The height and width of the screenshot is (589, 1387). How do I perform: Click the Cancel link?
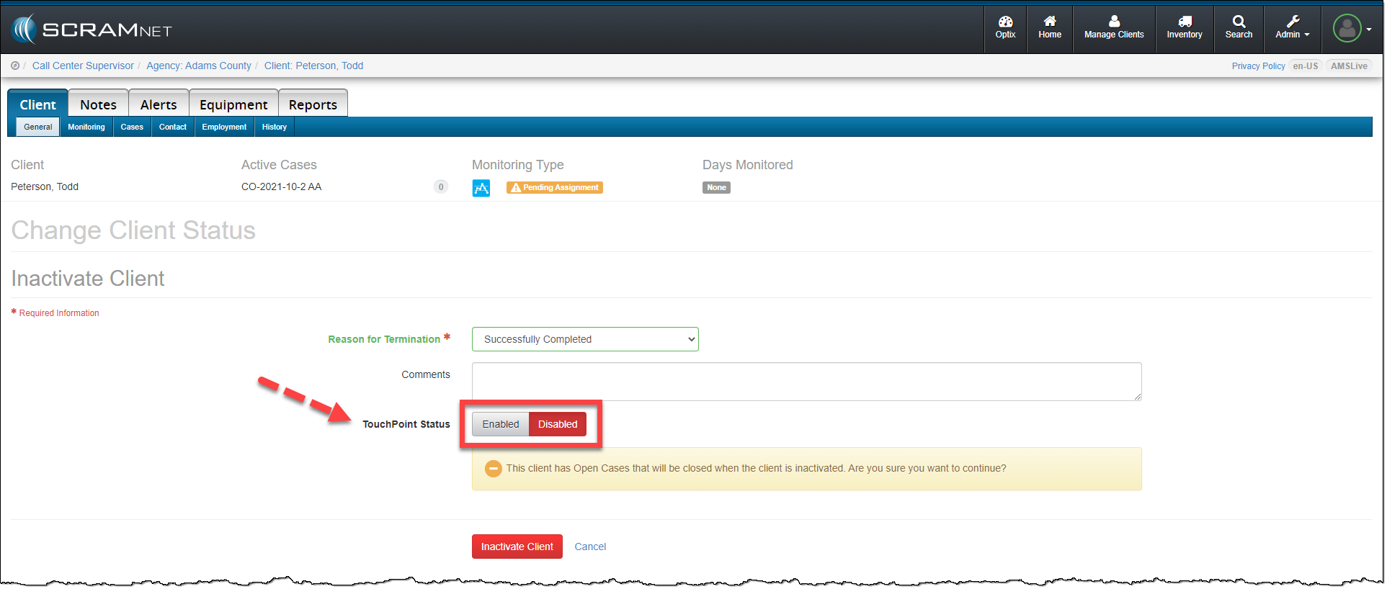click(x=589, y=547)
